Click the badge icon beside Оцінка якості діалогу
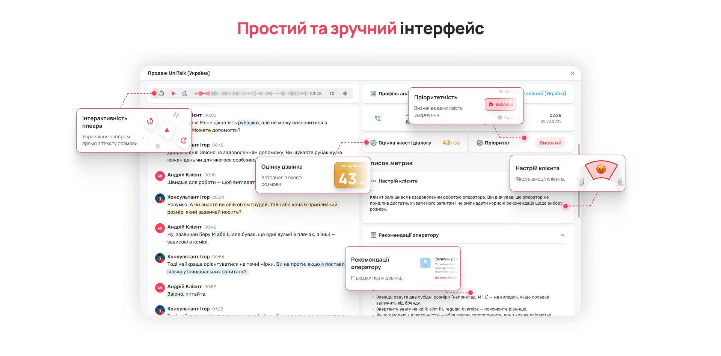The width and height of the screenshot is (721, 356). pyautogui.click(x=374, y=143)
